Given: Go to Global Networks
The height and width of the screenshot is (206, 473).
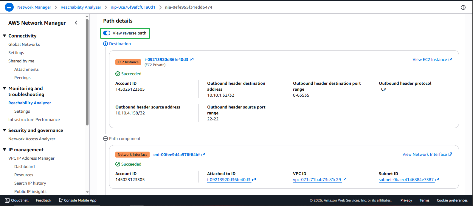Looking at the screenshot, I should pyautogui.click(x=24, y=44).
